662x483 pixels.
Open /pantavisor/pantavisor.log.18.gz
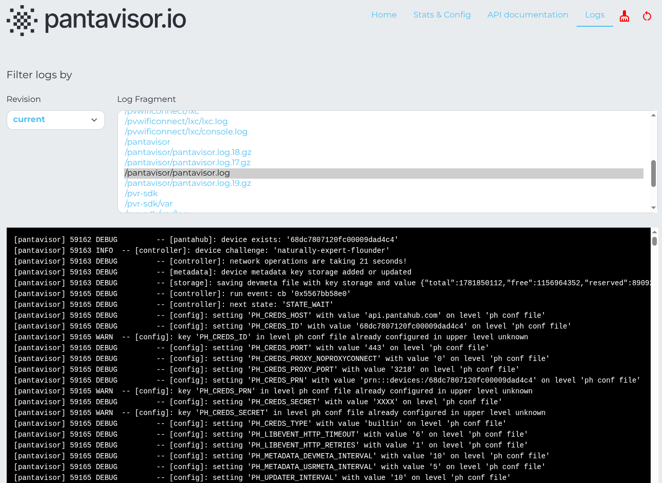point(188,152)
